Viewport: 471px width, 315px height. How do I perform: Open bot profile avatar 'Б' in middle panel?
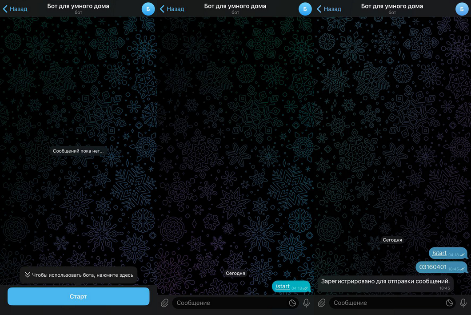click(305, 9)
